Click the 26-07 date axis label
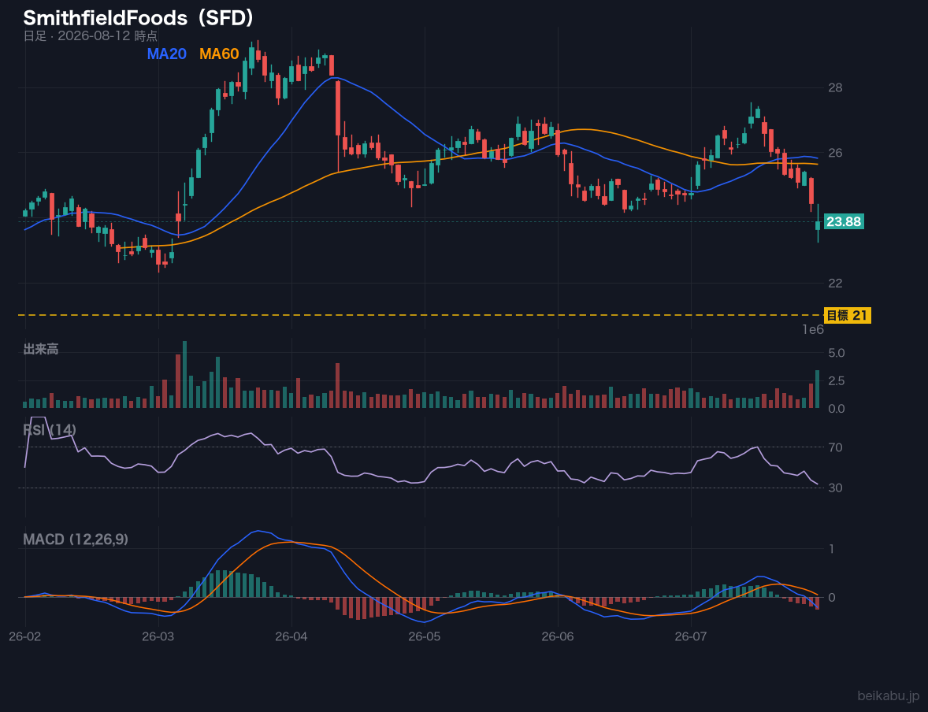 pos(691,637)
